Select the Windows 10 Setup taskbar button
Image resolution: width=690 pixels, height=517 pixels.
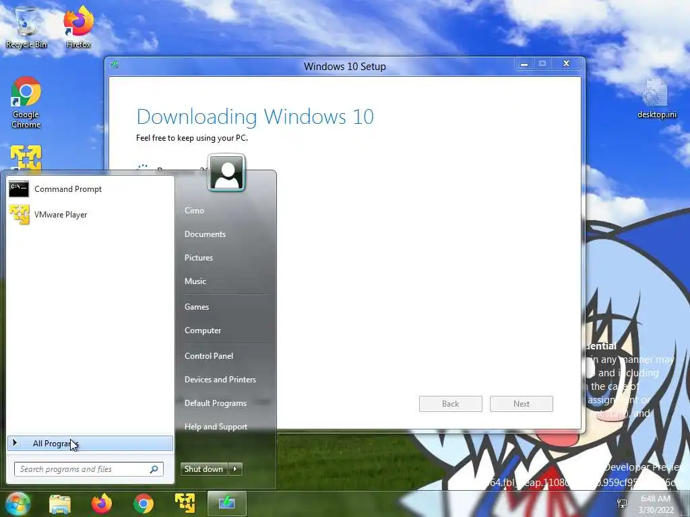[x=226, y=504]
